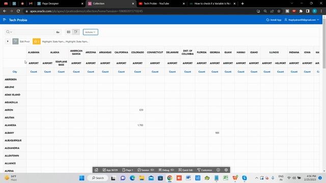This screenshot has width=326, height=183.
Task: Click the yellow highlight star icon
Action: click(x=36, y=42)
